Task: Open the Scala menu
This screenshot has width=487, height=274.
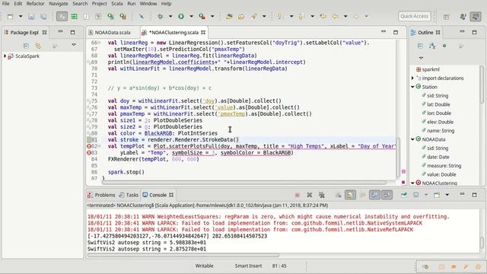Action: click(117, 4)
